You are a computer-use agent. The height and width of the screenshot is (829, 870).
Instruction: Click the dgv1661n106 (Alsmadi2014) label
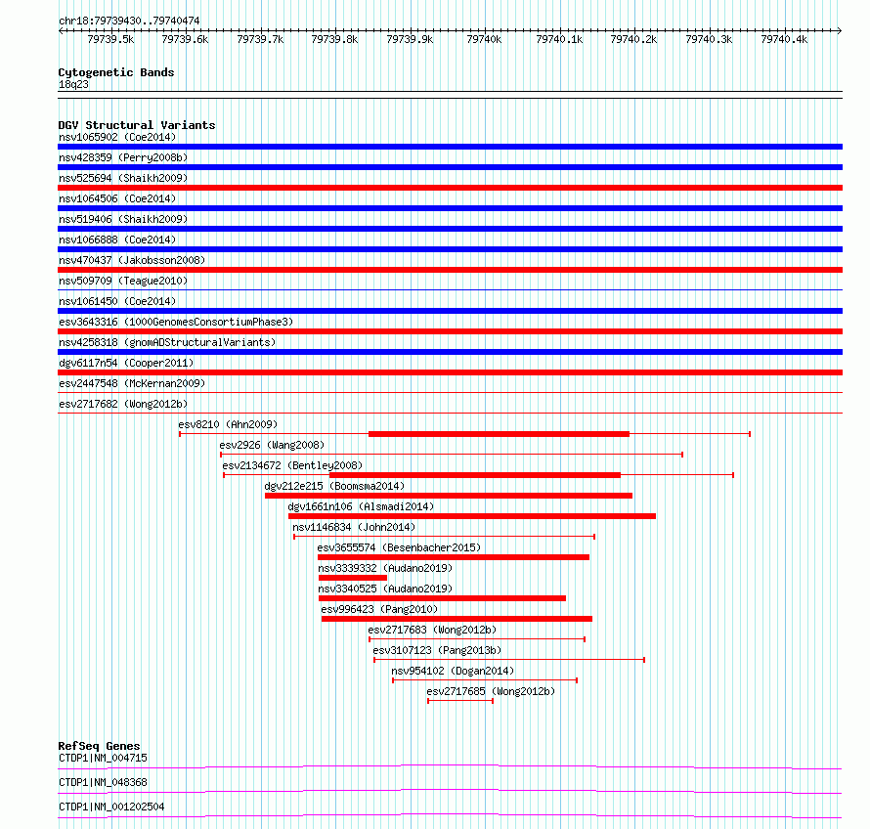pyautogui.click(x=362, y=506)
